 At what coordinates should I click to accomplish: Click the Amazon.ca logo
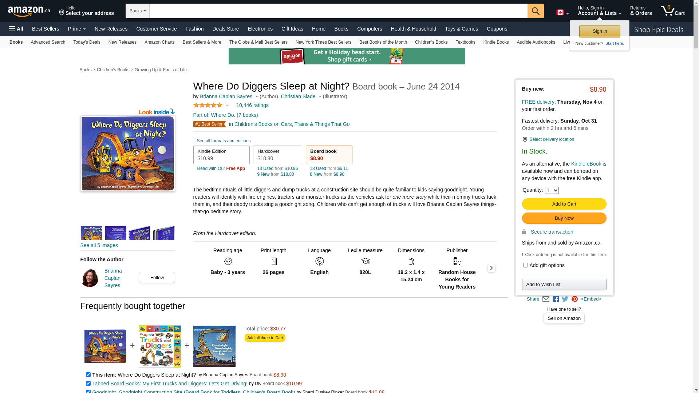[x=29, y=11]
